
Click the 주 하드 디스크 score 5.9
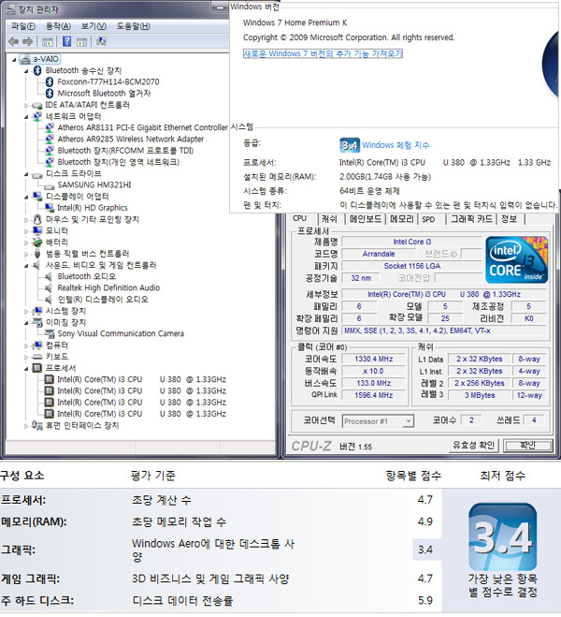click(x=425, y=601)
